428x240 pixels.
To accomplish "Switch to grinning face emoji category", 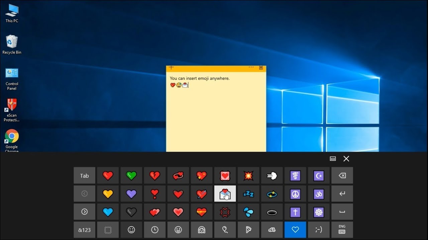I will pyautogui.click(x=178, y=230).
